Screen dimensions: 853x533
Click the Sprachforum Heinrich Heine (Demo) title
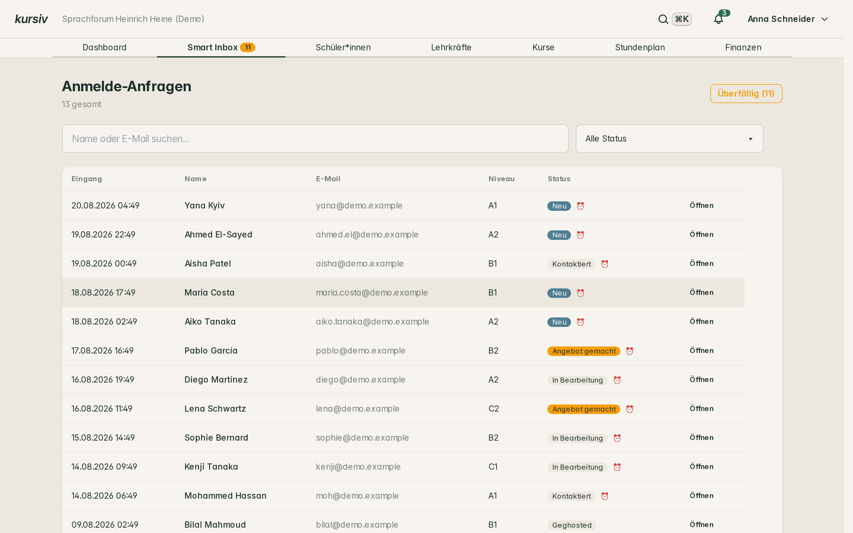point(133,19)
